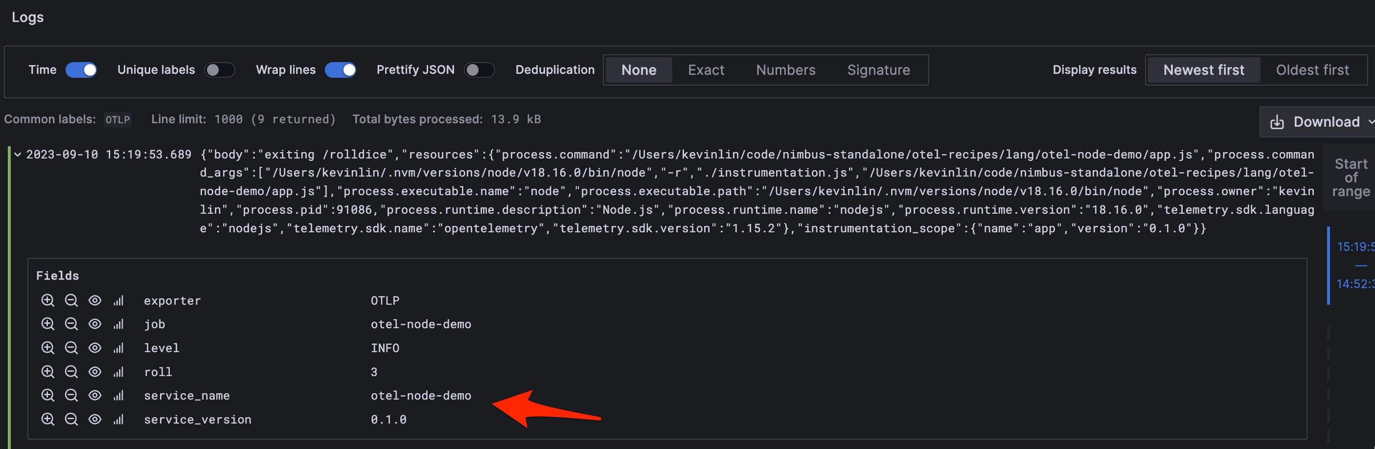Show statistics for the level field
Image resolution: width=1375 pixels, height=449 pixels.
(118, 348)
